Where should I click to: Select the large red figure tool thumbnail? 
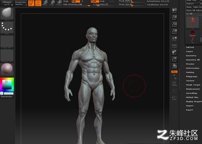(193, 23)
